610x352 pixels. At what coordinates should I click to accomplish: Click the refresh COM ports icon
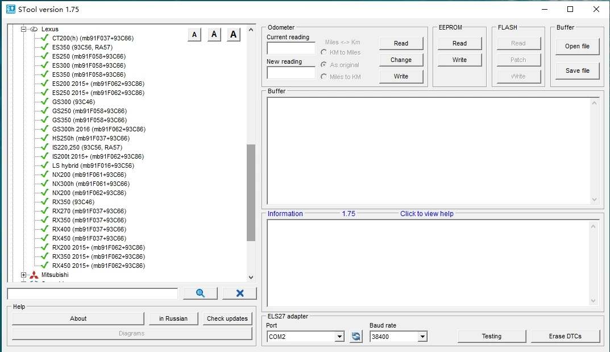[x=356, y=337]
